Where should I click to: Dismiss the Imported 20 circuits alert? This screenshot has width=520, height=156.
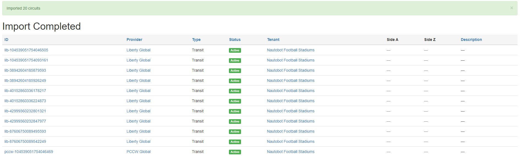pos(511,8)
